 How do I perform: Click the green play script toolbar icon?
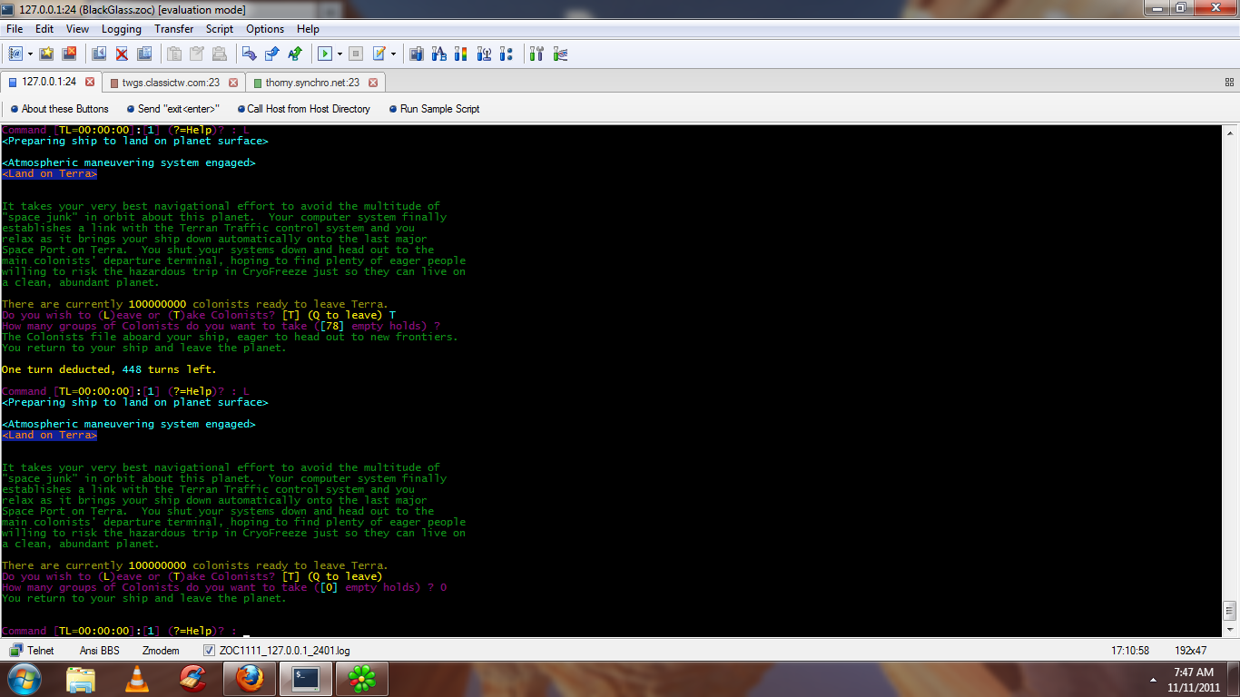[x=325, y=54]
